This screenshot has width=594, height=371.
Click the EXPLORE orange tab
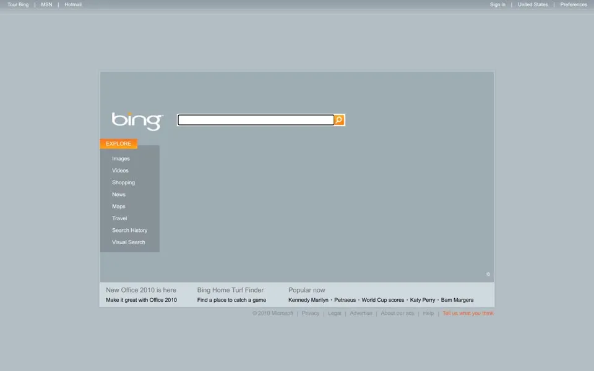(x=119, y=144)
